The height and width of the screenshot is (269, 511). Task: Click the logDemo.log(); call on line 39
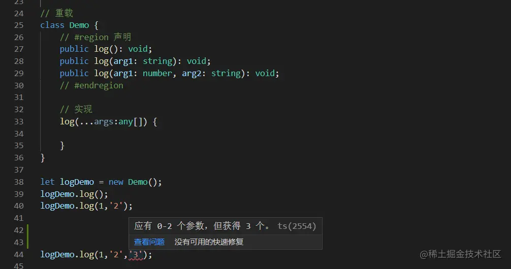click(74, 194)
